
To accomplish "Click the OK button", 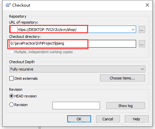I will pos(79,119).
